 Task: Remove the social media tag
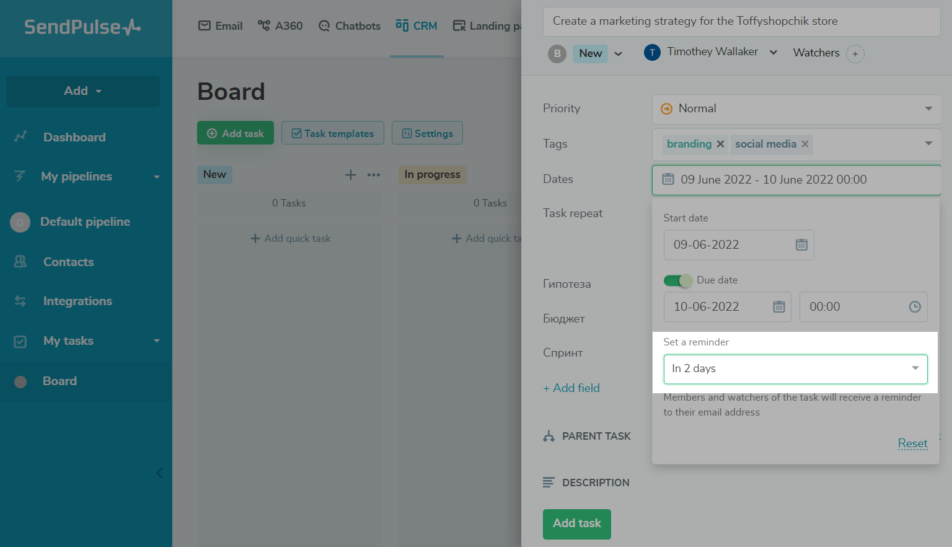pyautogui.click(x=805, y=145)
